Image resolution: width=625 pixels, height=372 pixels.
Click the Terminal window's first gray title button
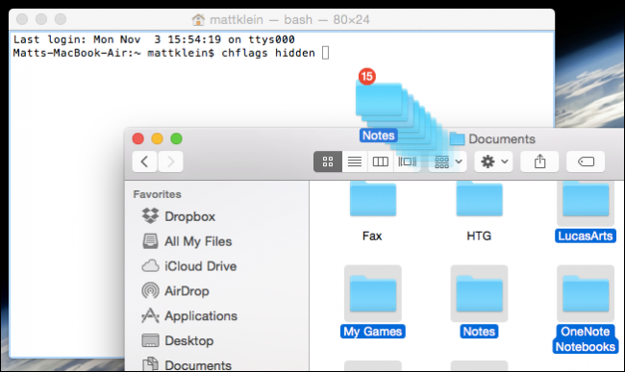point(22,19)
